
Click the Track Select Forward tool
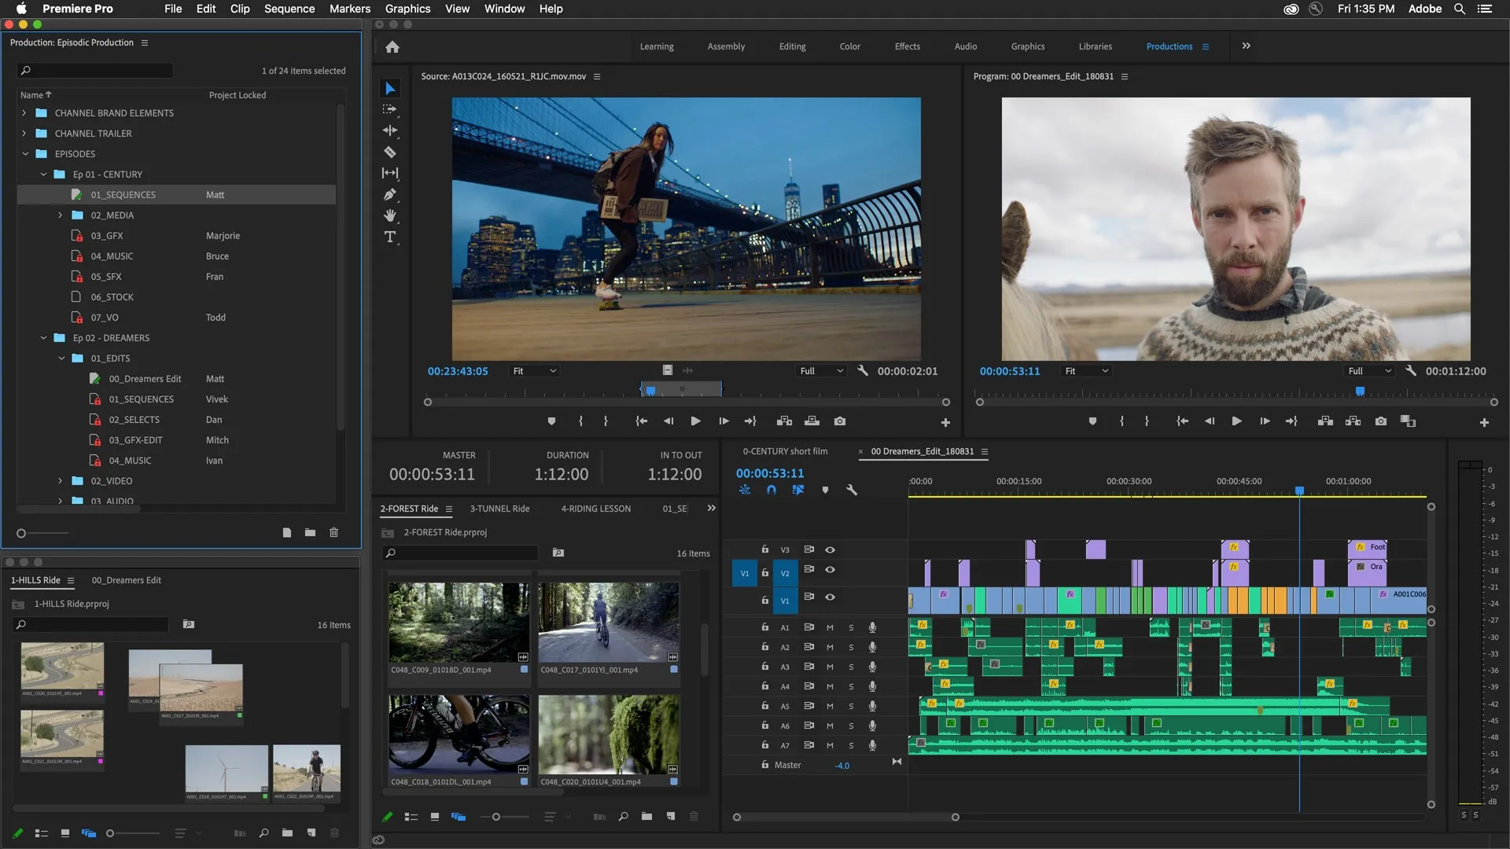(391, 108)
